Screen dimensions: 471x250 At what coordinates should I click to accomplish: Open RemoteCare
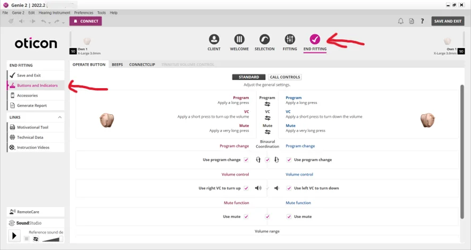coord(36,212)
